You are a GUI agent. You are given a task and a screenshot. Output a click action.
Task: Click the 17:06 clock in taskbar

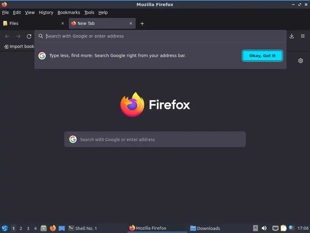point(303,228)
